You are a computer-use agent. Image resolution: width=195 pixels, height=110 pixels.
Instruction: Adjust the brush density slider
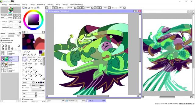(38, 90)
